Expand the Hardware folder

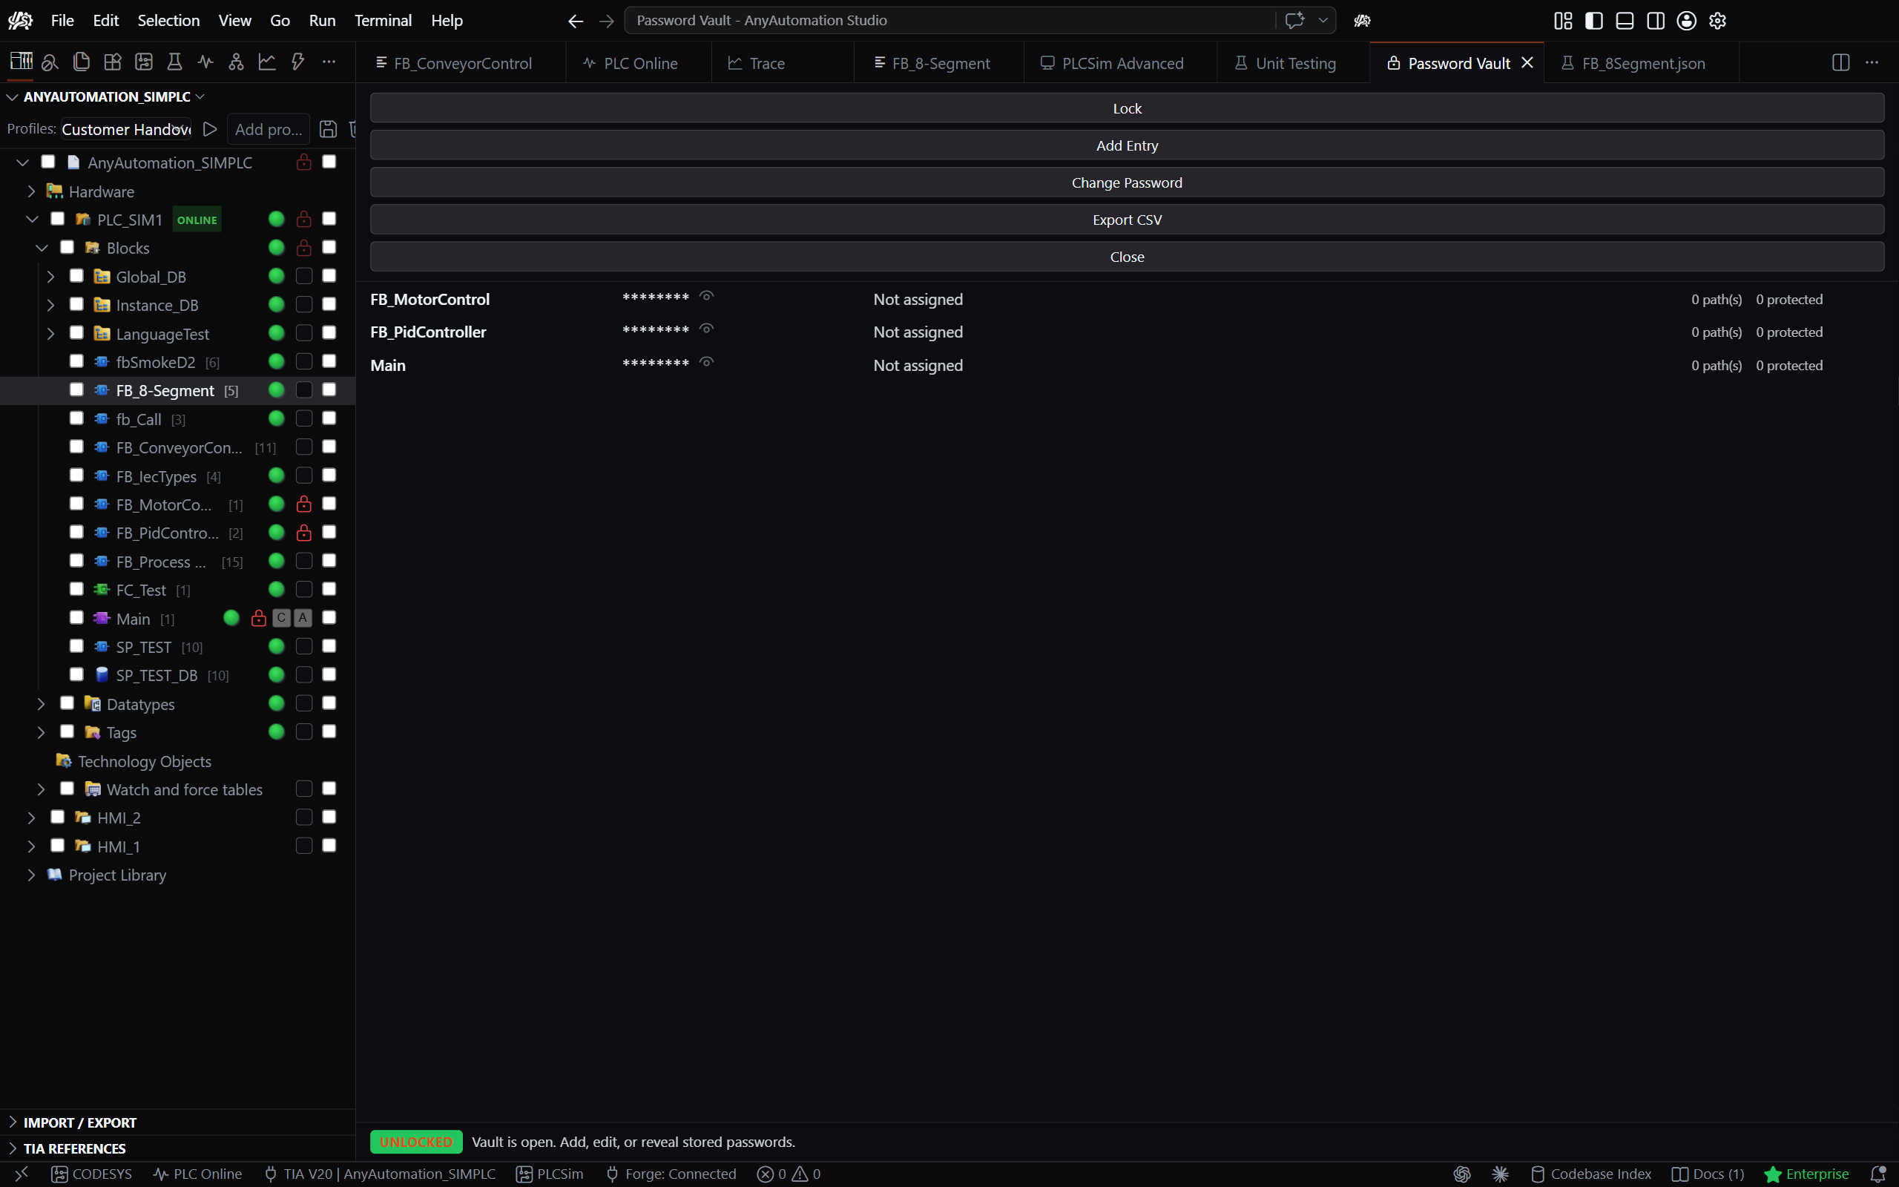(31, 191)
